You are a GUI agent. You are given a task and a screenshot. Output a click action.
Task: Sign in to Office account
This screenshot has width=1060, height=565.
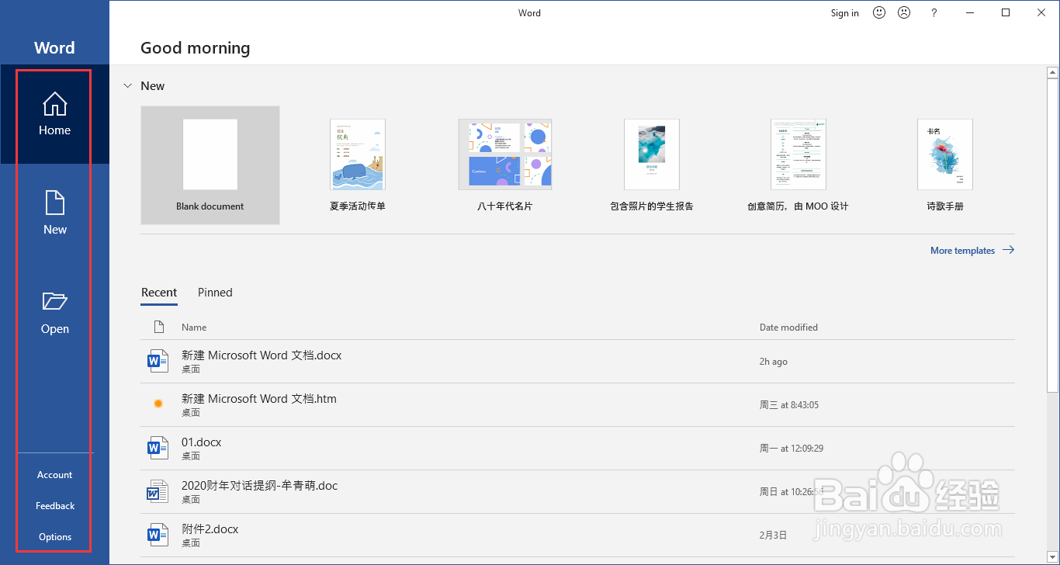click(x=845, y=12)
